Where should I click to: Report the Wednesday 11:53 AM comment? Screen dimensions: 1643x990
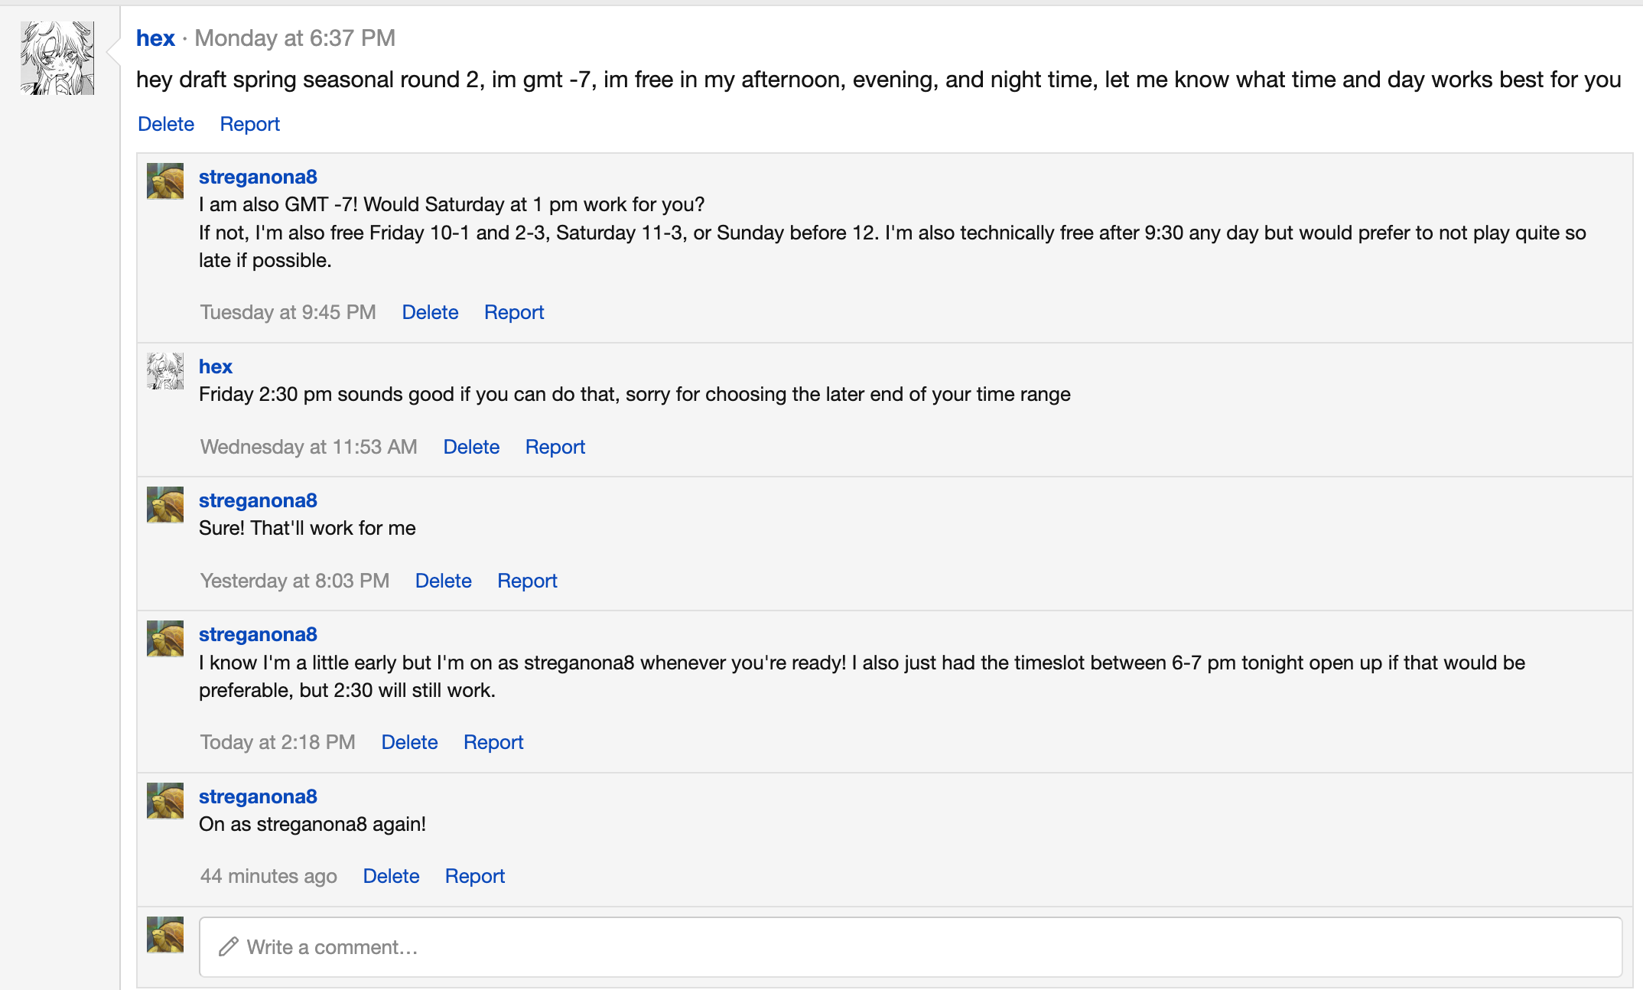pyautogui.click(x=555, y=447)
